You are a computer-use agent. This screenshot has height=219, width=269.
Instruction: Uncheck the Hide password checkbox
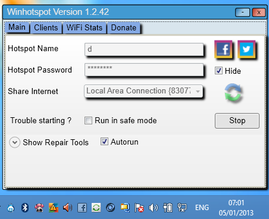click(x=218, y=71)
